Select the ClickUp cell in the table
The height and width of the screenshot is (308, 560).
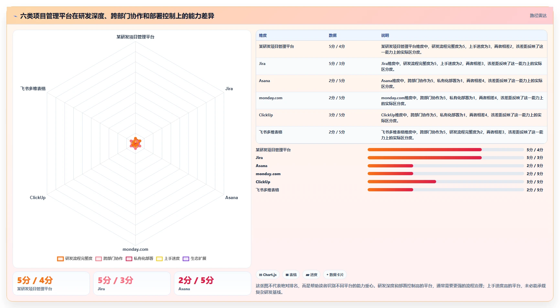pyautogui.click(x=266, y=115)
